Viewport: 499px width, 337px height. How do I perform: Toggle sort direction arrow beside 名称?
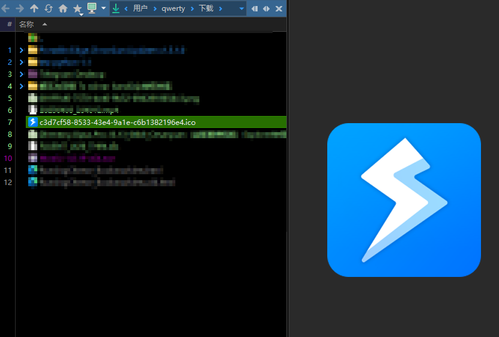point(44,24)
